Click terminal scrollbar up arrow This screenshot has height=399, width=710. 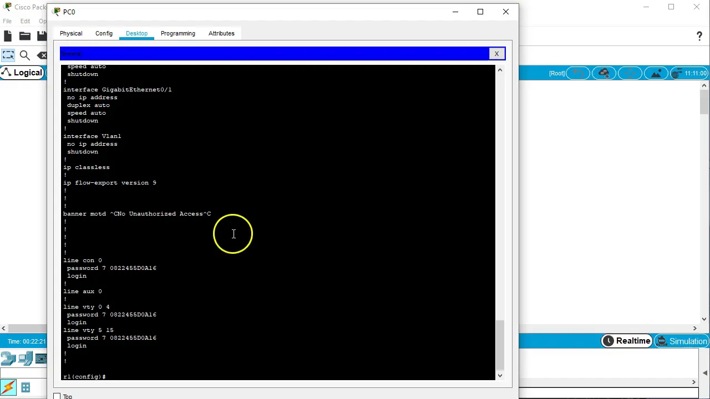pos(500,70)
